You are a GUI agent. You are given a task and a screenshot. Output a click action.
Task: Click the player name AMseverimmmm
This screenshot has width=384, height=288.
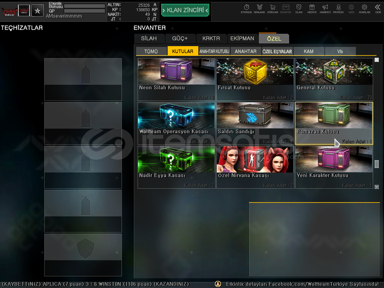coord(64,16)
